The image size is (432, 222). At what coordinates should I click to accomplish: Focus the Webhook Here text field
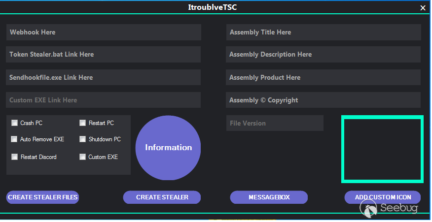point(104,32)
